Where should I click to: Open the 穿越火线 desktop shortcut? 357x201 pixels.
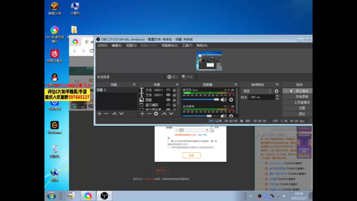[x=54, y=8]
